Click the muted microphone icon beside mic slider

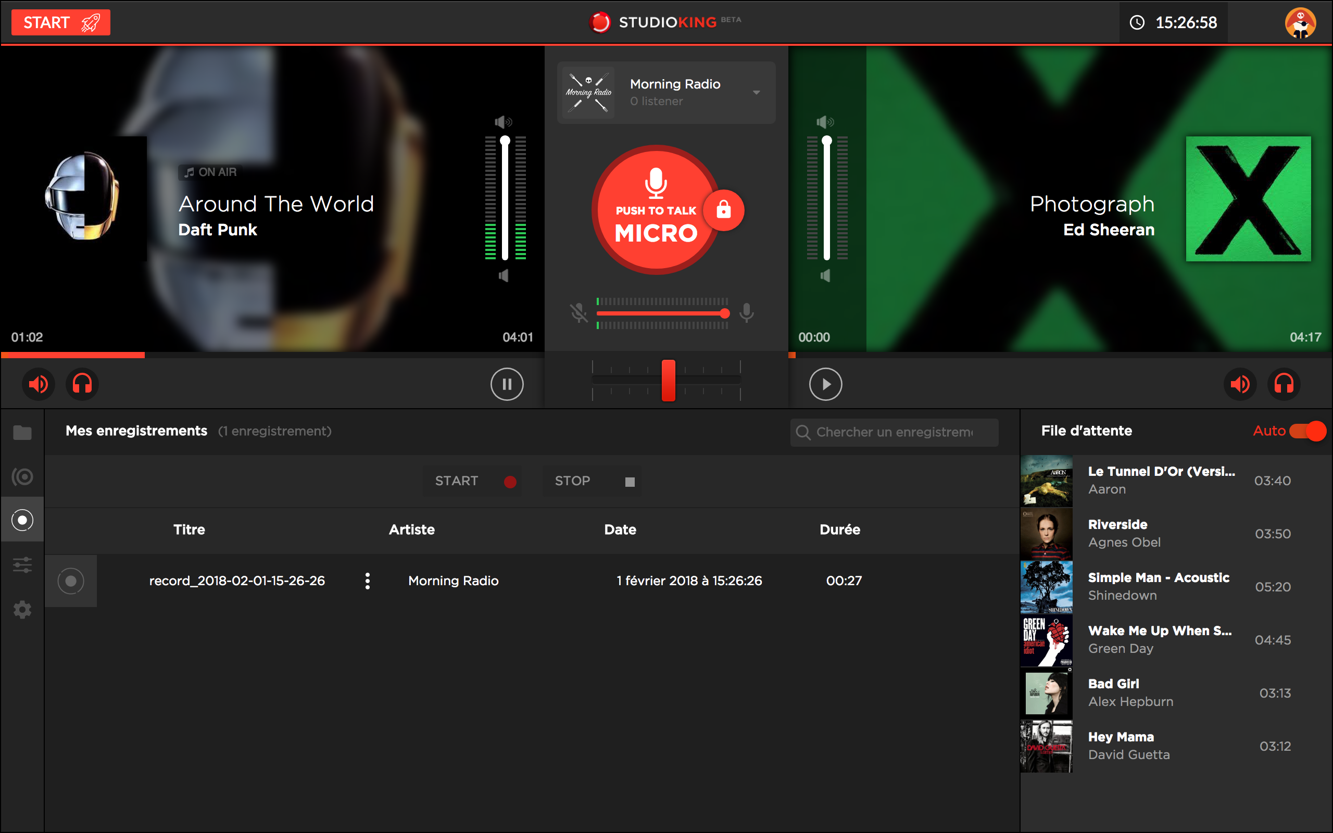pos(580,313)
